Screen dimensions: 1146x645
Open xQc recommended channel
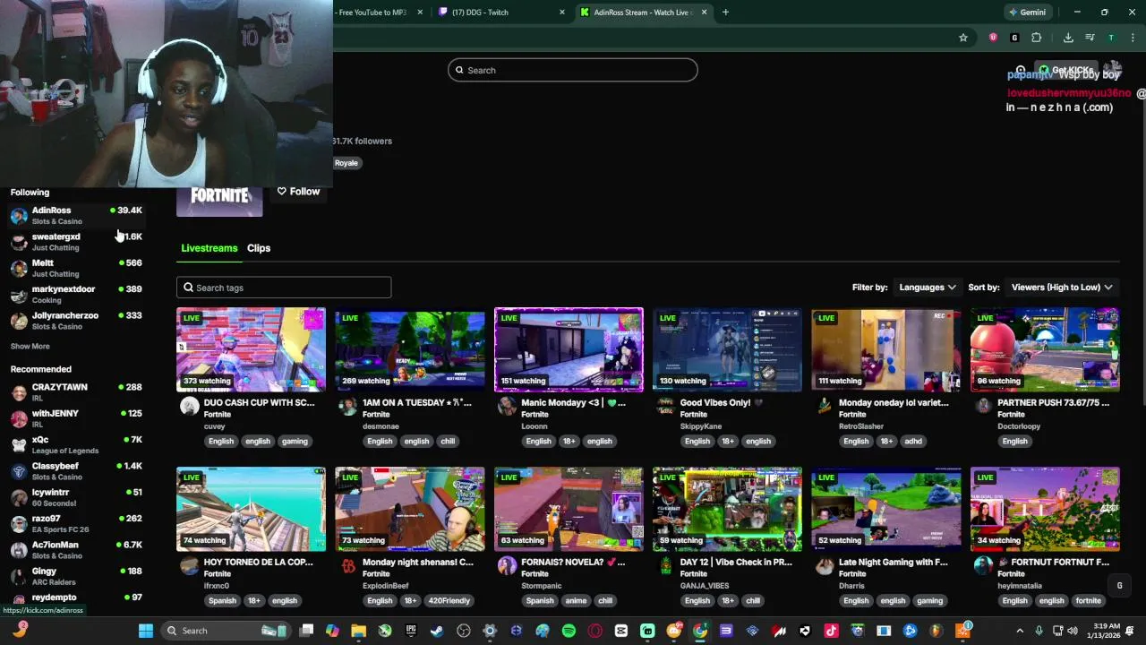(76, 444)
